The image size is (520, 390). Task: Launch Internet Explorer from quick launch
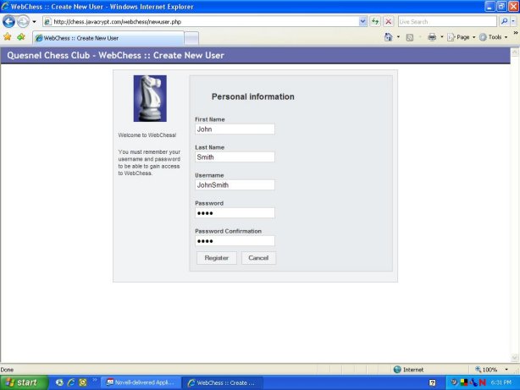pos(71,382)
